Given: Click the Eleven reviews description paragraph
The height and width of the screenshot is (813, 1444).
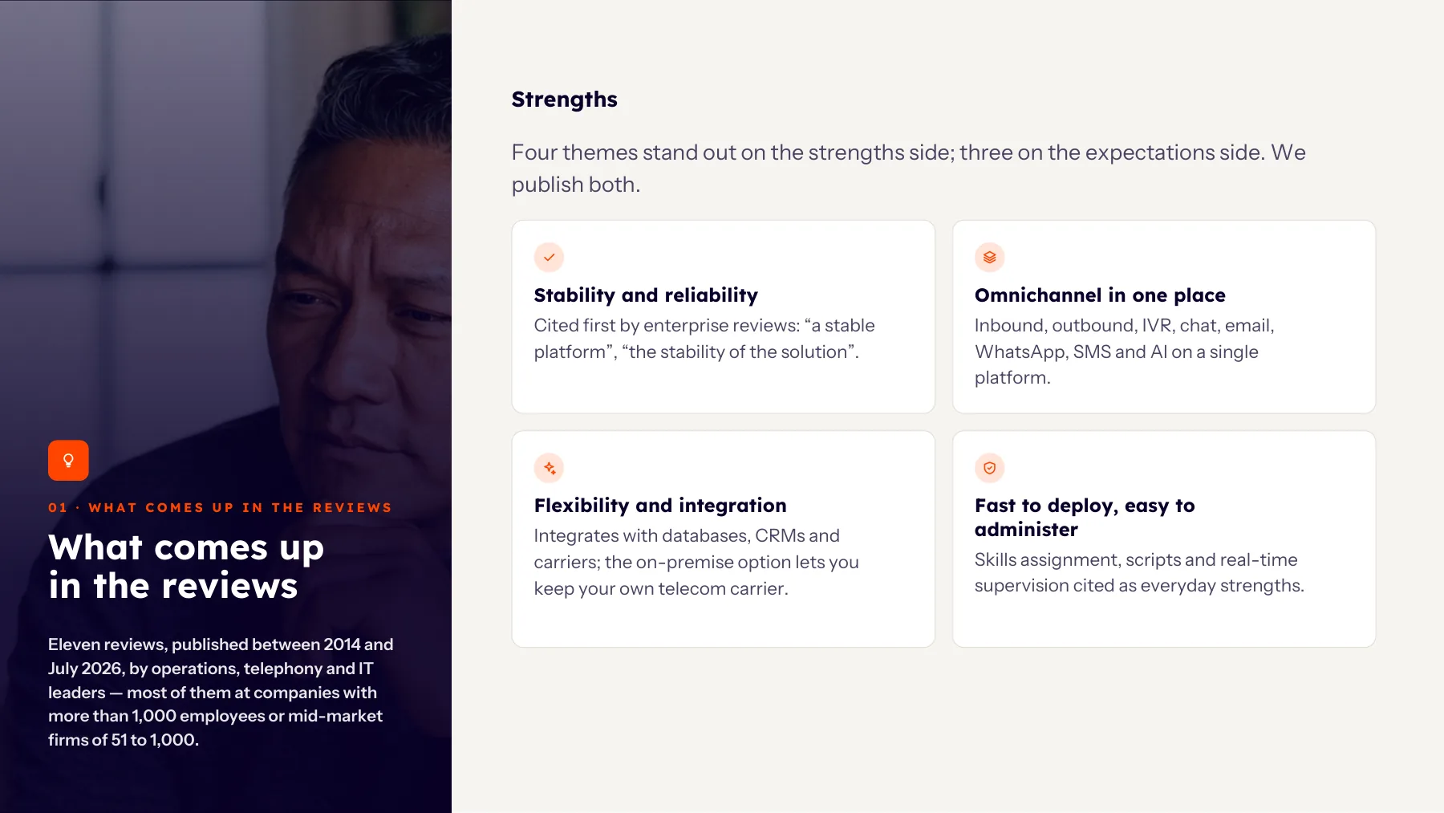Looking at the screenshot, I should [221, 692].
